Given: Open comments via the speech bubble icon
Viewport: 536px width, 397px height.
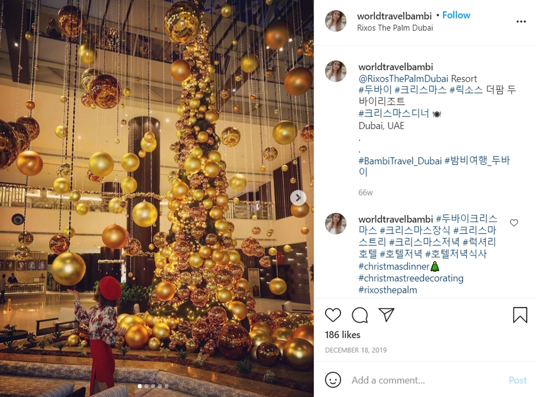Looking at the screenshot, I should click(359, 315).
